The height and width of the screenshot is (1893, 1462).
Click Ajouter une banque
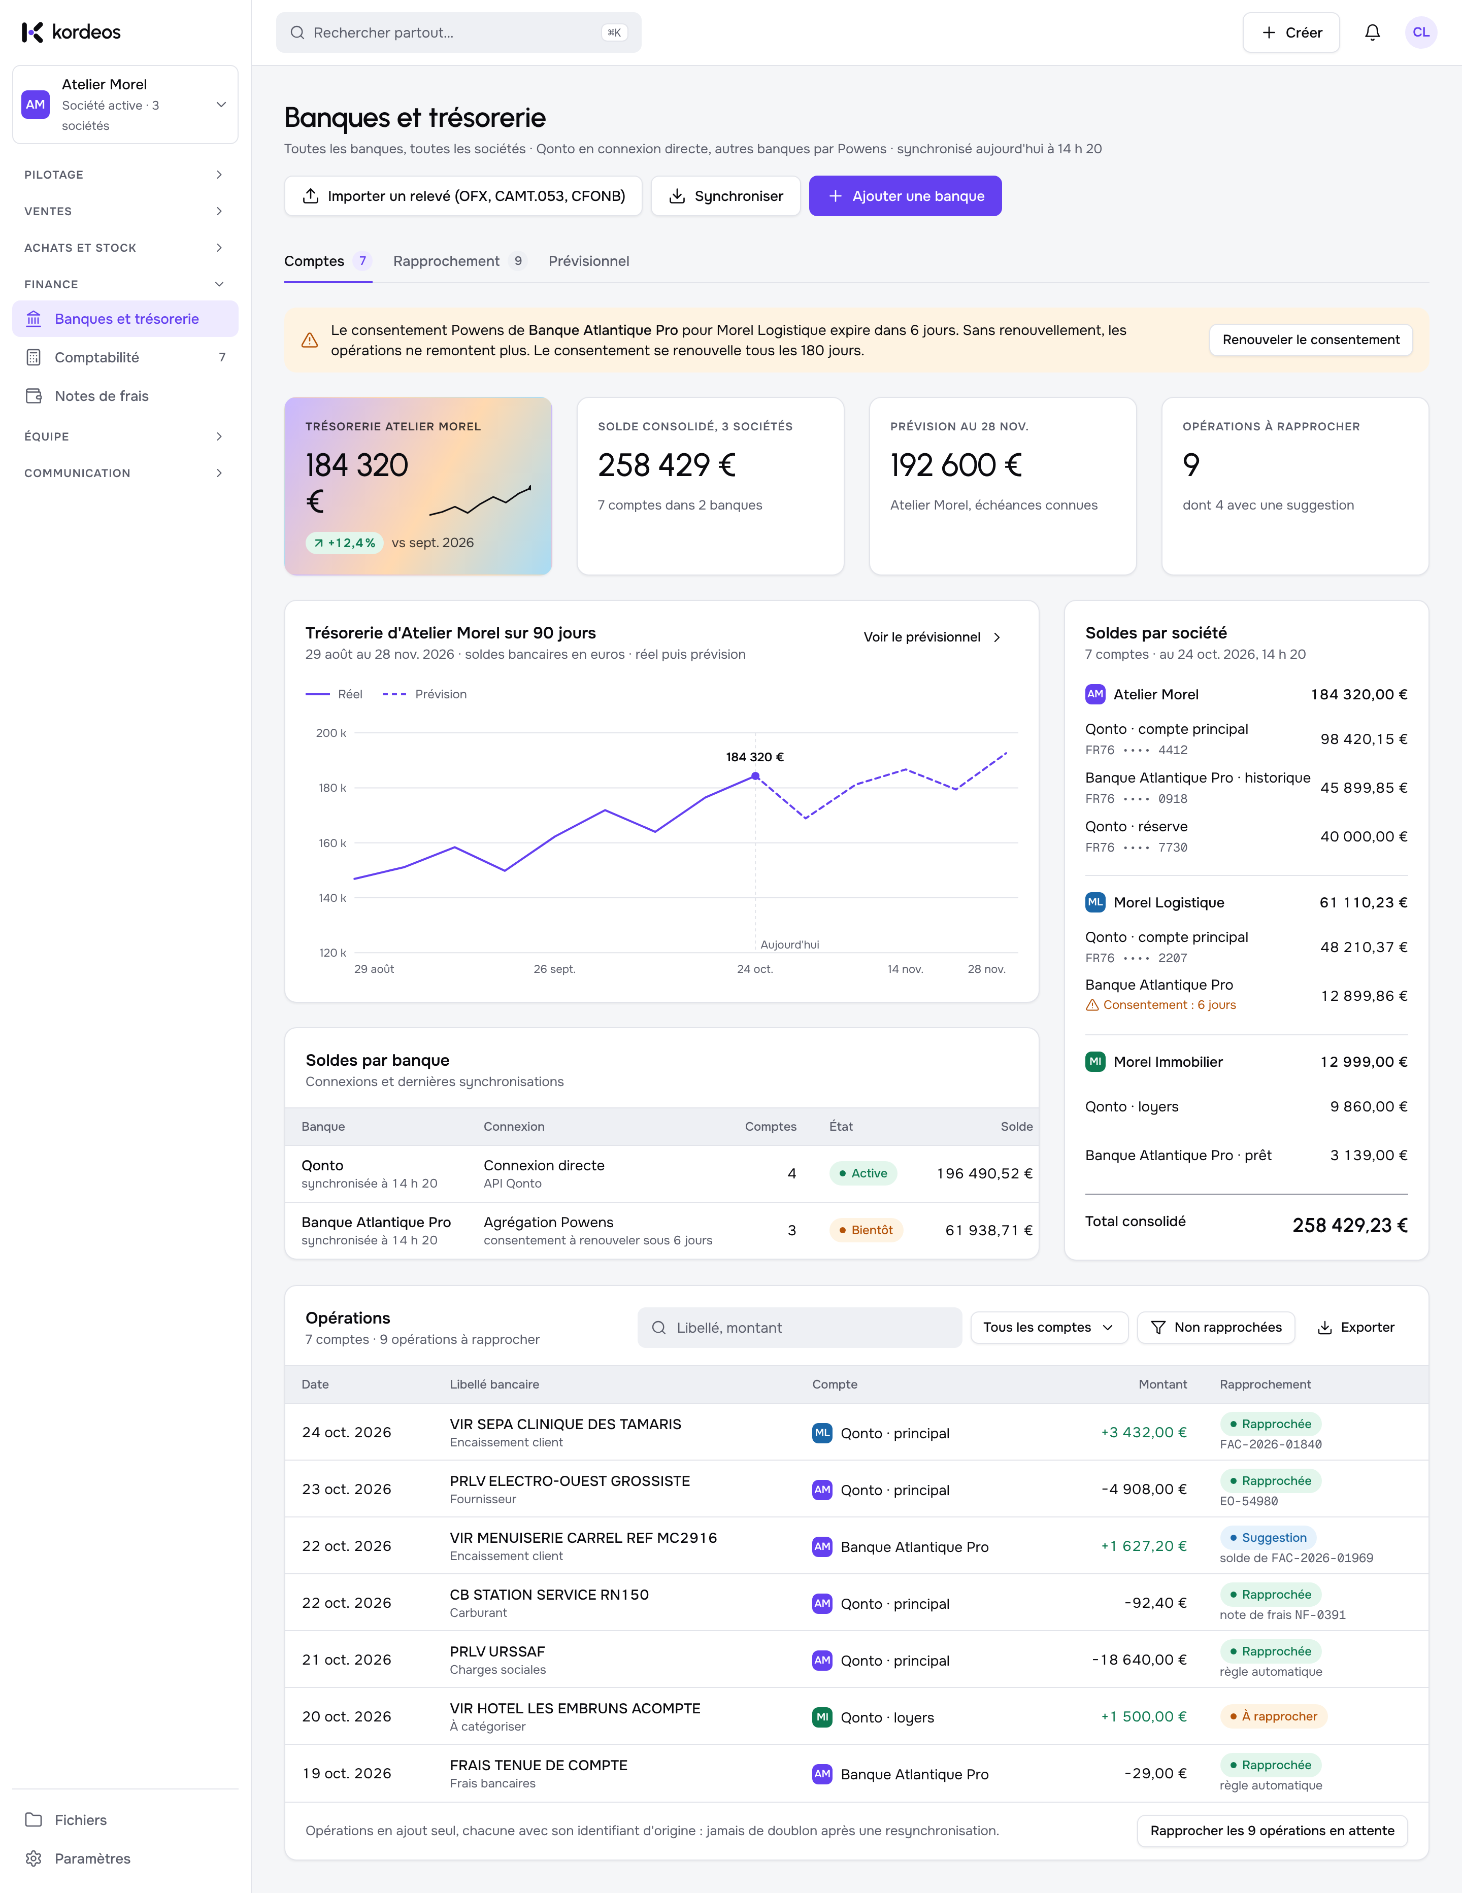[x=905, y=196]
